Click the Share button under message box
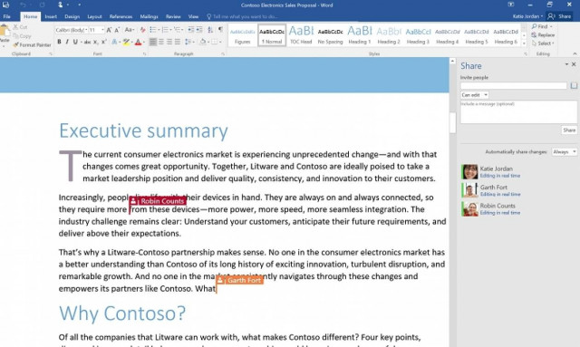The width and height of the screenshot is (580, 347). (569, 130)
